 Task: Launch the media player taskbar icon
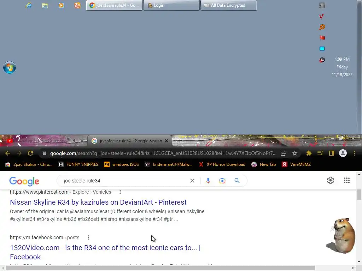pyautogui.click(x=61, y=5)
